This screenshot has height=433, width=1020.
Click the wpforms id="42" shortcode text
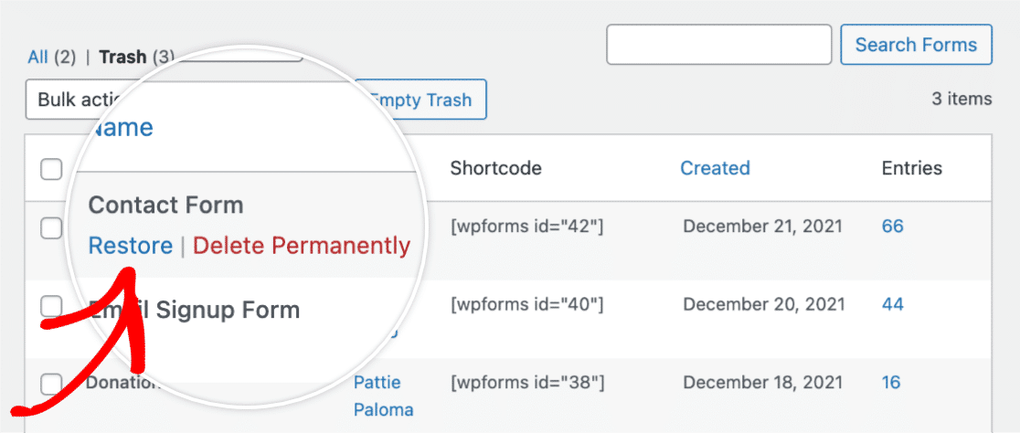point(527,227)
